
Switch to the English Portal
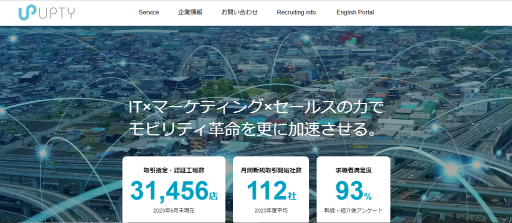coord(355,12)
